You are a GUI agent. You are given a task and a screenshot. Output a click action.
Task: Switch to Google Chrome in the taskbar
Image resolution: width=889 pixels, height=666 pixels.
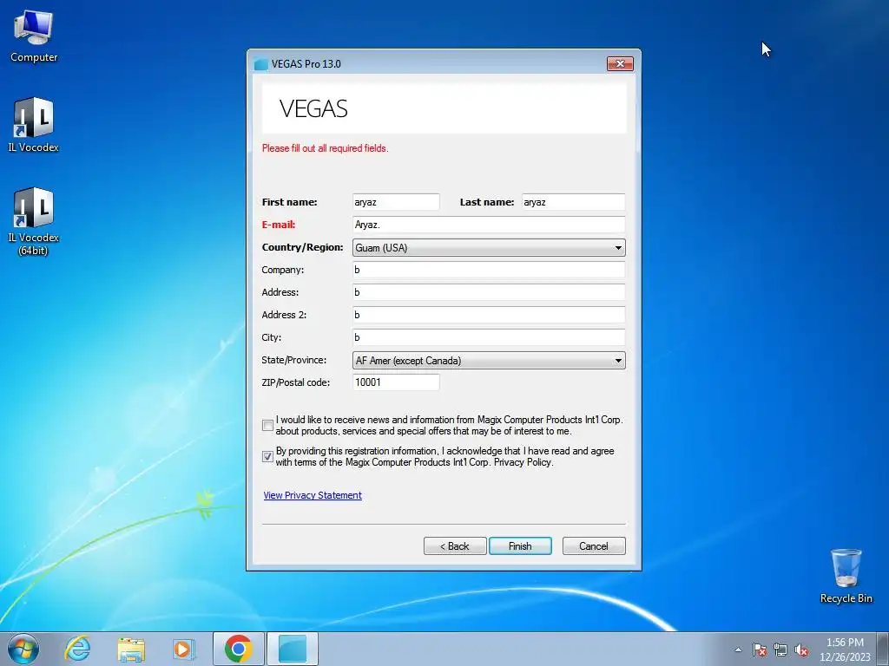pyautogui.click(x=238, y=649)
